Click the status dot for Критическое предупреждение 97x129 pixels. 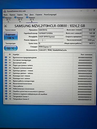coord(6,57)
